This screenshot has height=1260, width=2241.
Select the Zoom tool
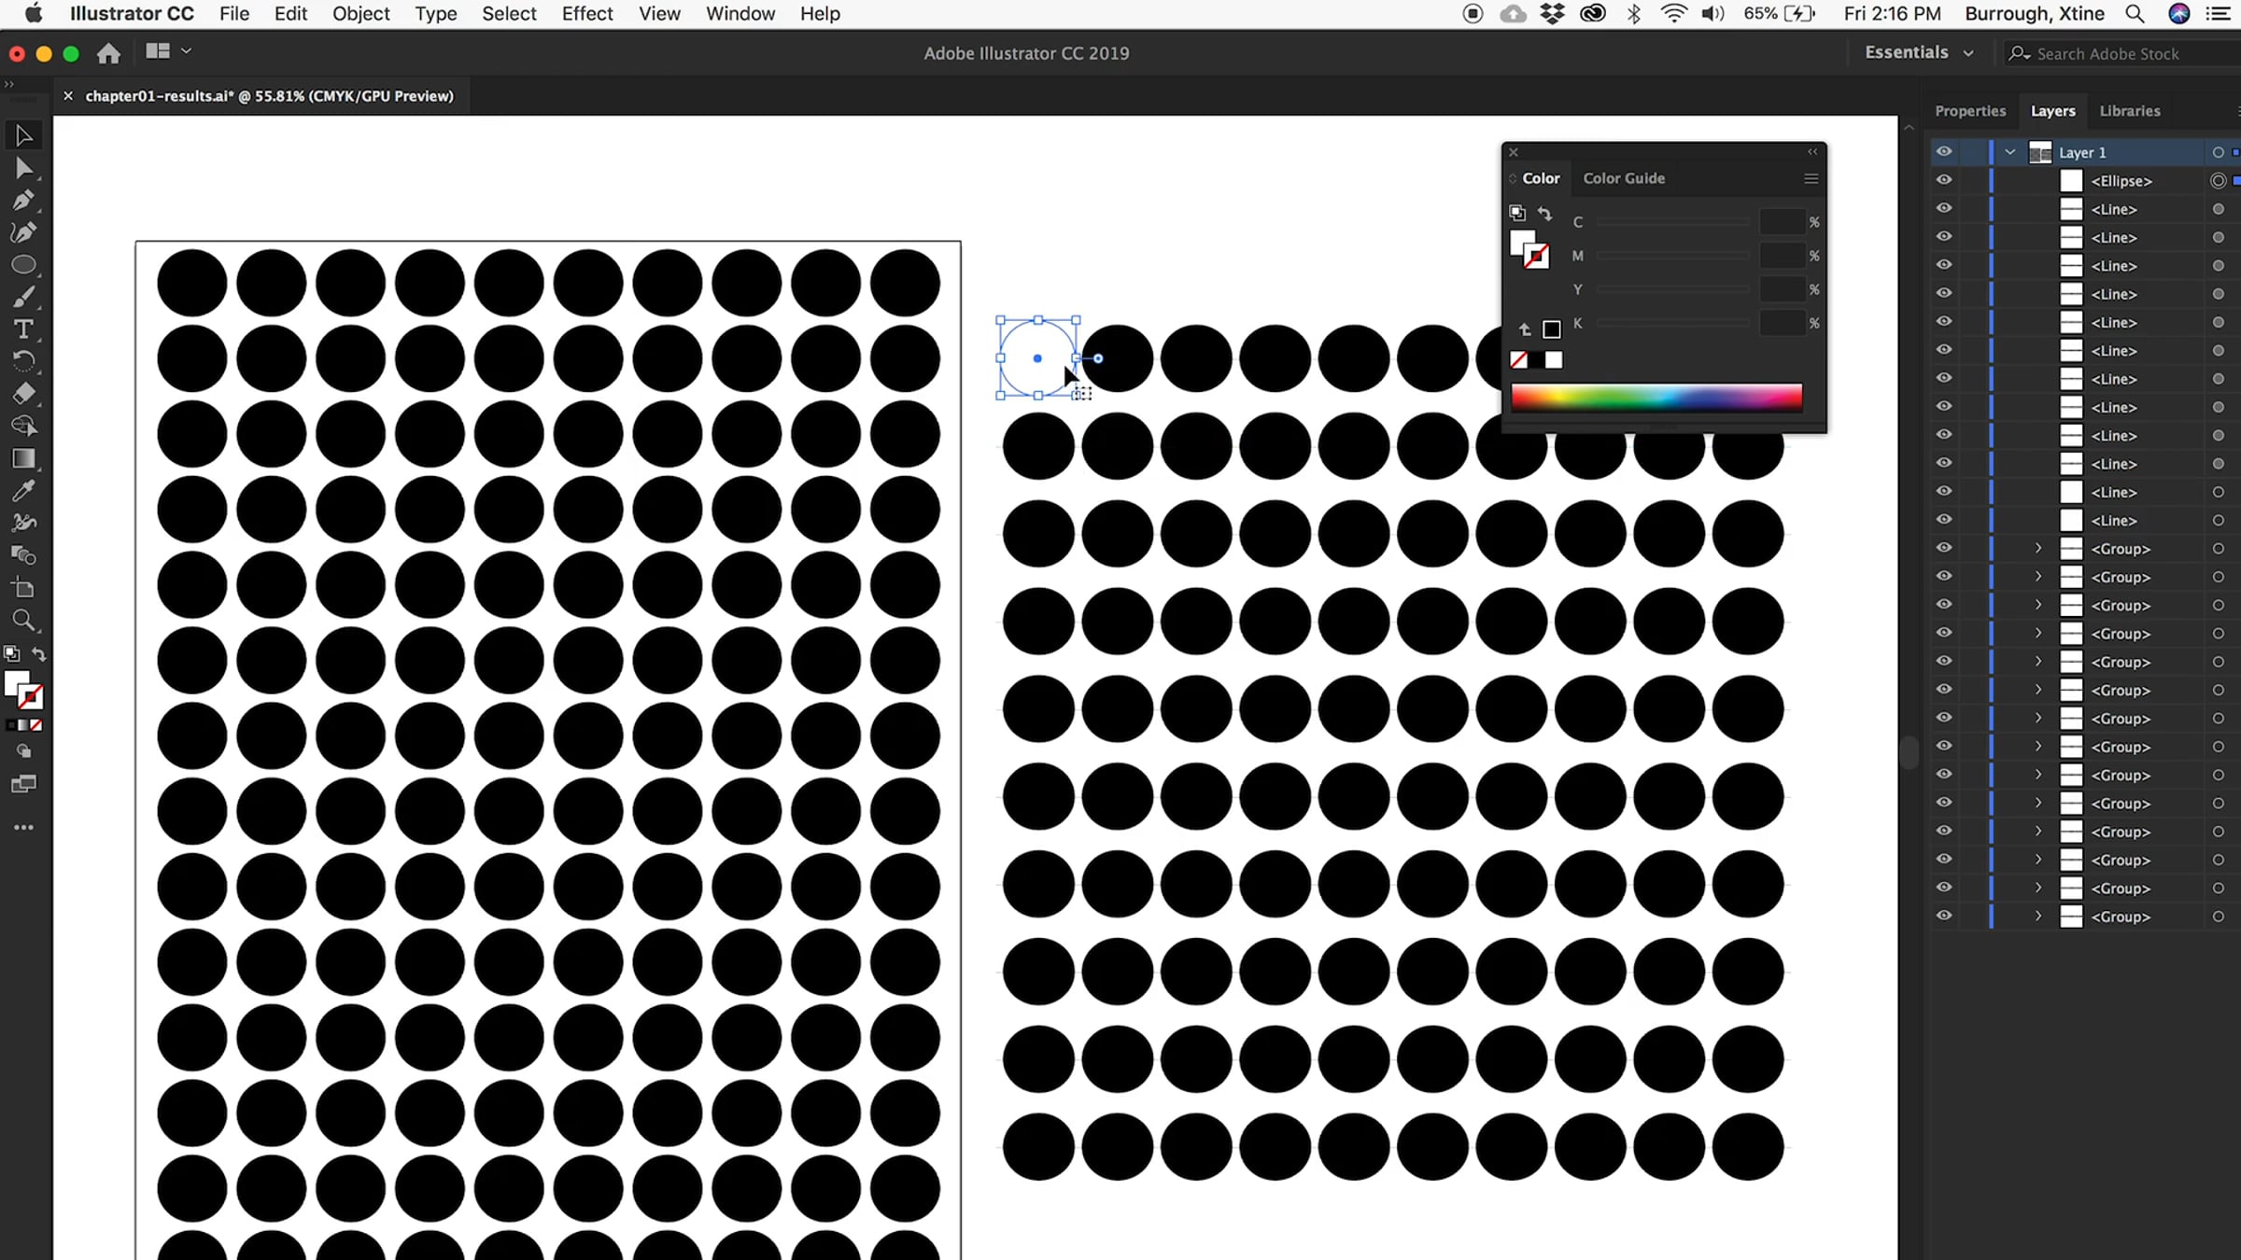tap(23, 621)
